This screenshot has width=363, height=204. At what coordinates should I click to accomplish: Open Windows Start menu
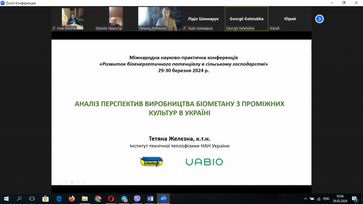6,199
